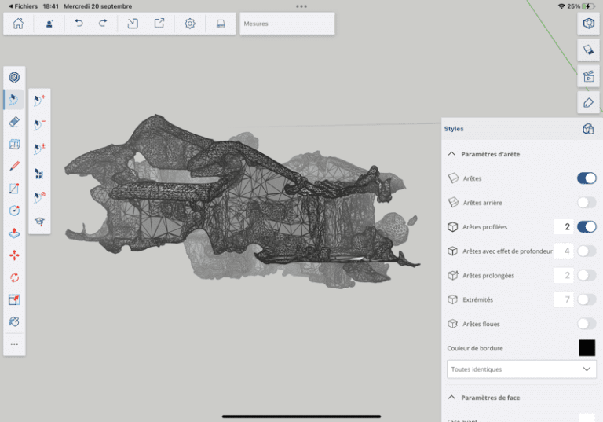Screen dimensions: 603x422
Task: Select the Paint Bucket tool
Action: pos(14,321)
